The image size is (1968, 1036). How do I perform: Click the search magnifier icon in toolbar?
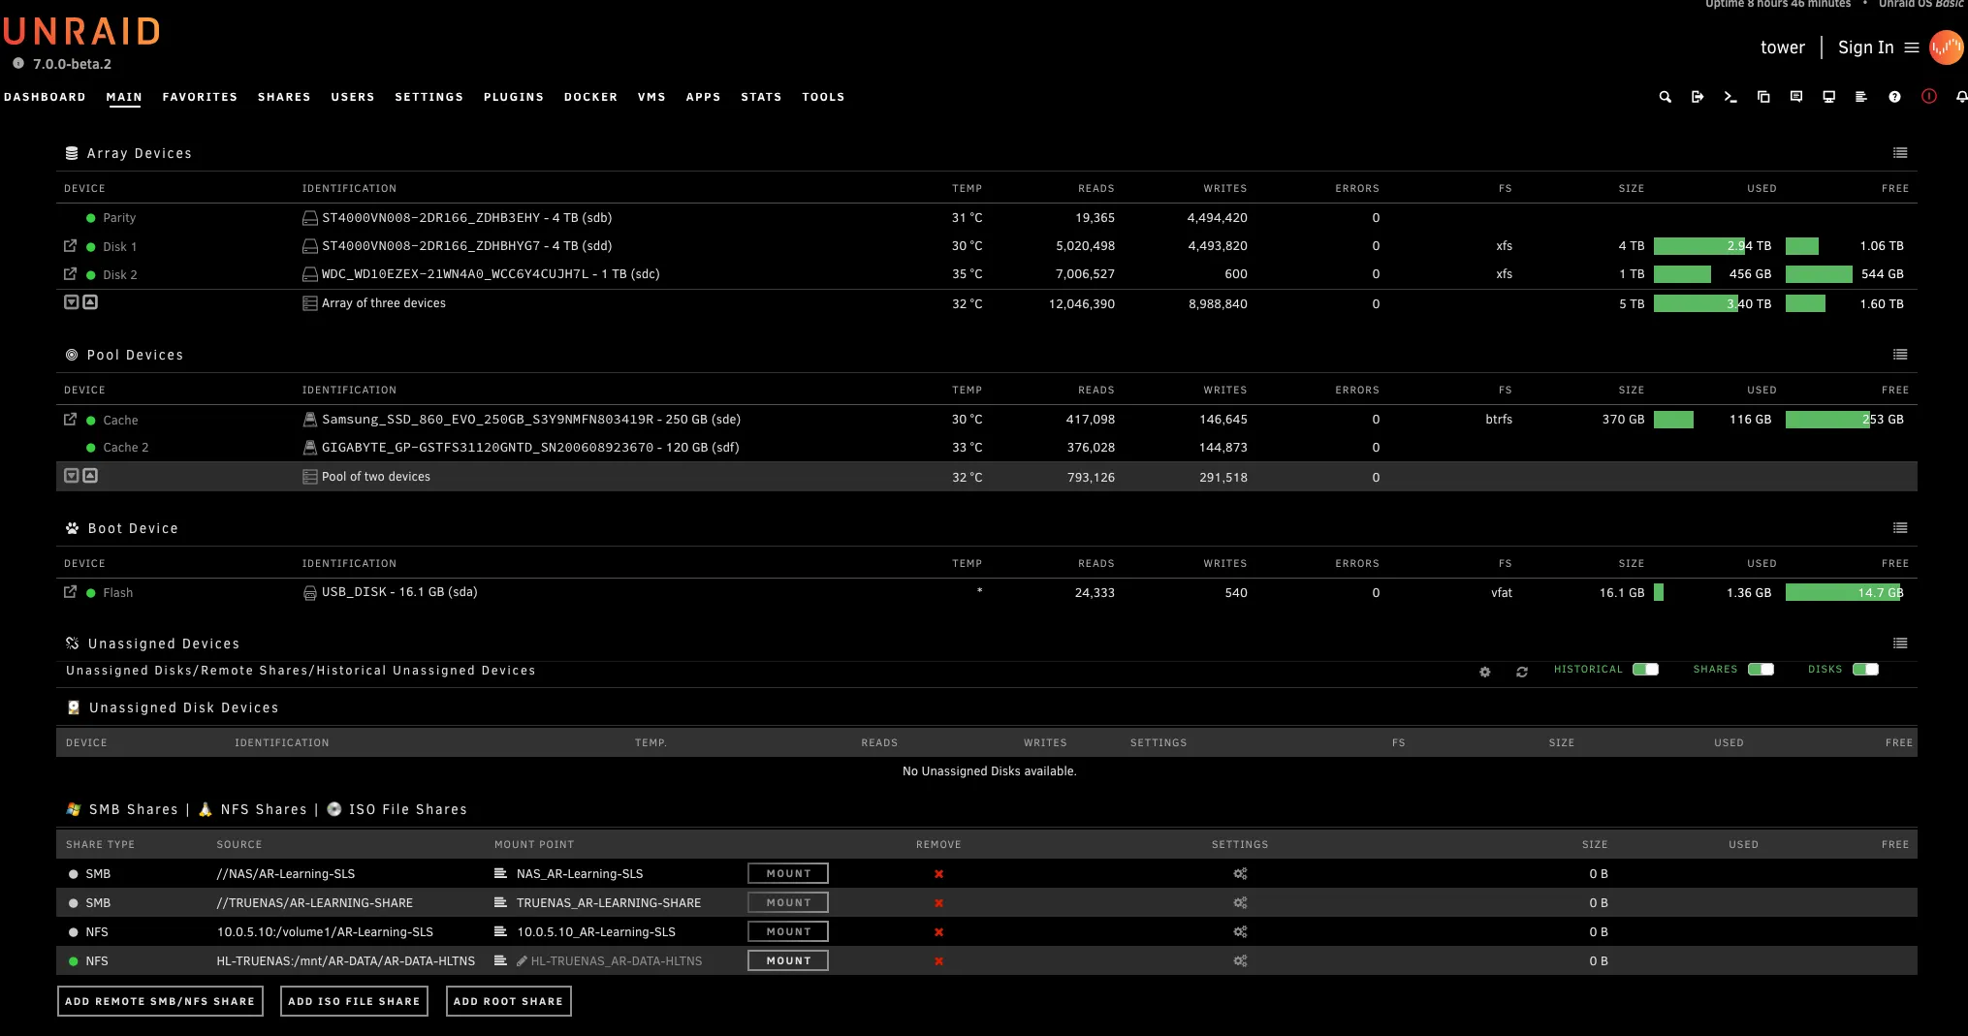click(x=1665, y=97)
